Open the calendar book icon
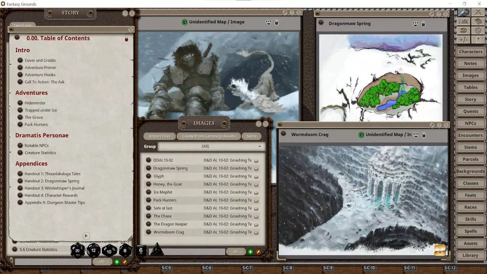Viewport: 487px width, 274px height. point(478,22)
